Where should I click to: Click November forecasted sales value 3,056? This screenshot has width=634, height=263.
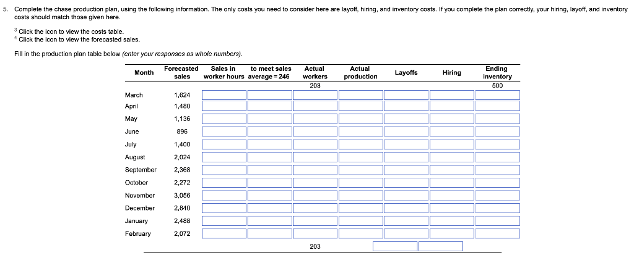(182, 196)
